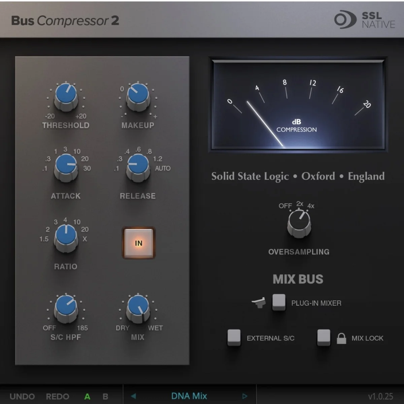
Task: Click the Mix Lock padlock icon
Action: [342, 338]
